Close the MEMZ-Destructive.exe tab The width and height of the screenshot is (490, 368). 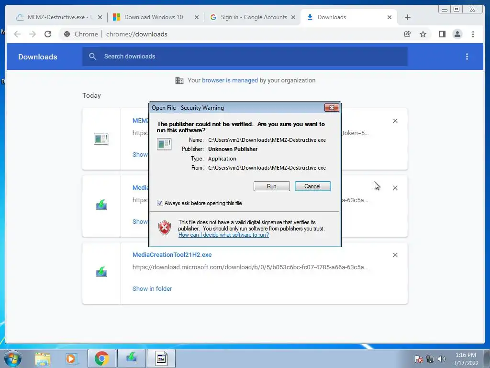pos(100,17)
